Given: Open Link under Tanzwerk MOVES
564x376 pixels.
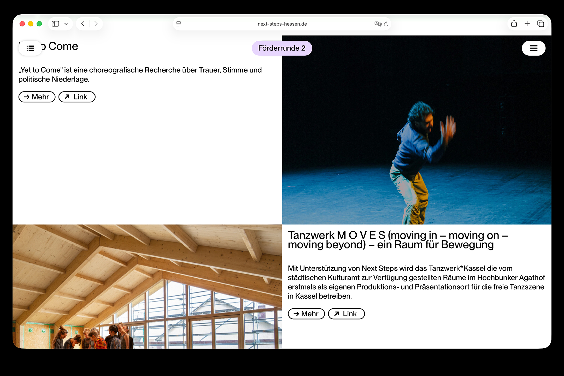Looking at the screenshot, I should (346, 314).
